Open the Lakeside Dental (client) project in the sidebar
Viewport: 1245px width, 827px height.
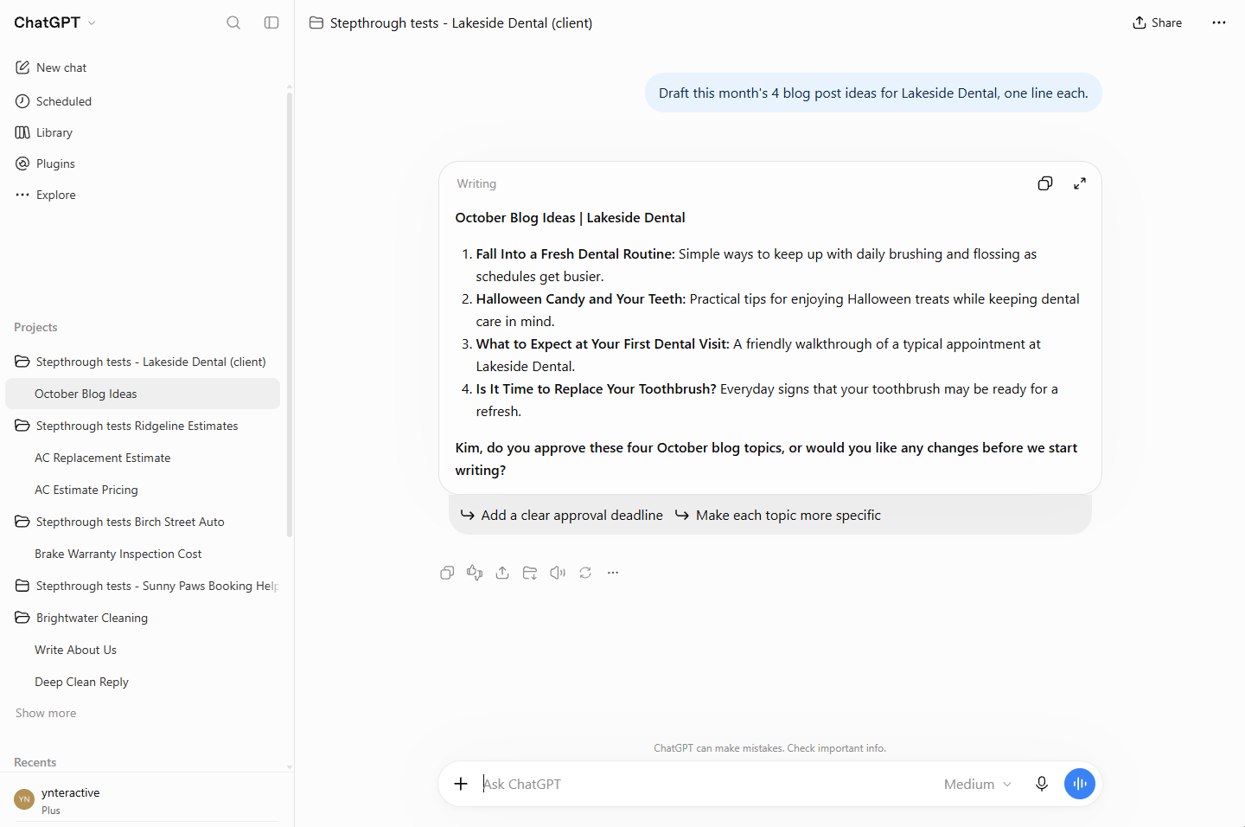(143, 362)
